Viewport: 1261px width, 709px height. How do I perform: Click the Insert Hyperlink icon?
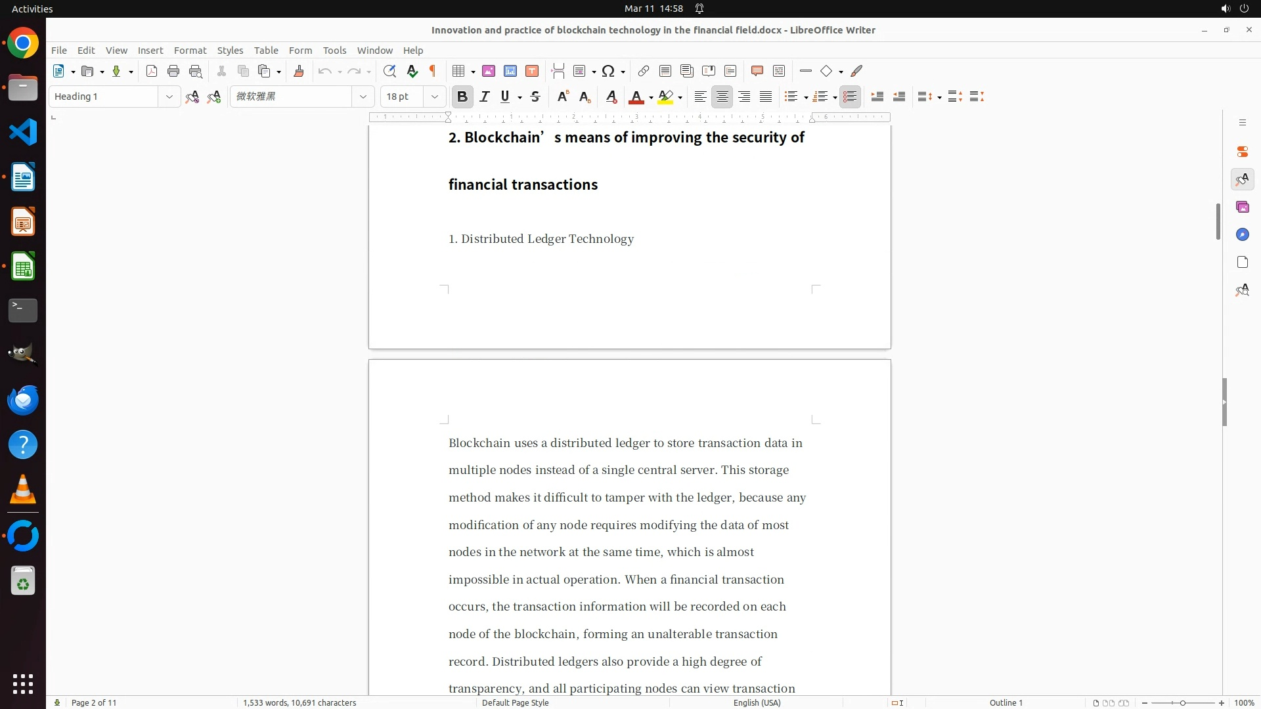[x=644, y=71]
